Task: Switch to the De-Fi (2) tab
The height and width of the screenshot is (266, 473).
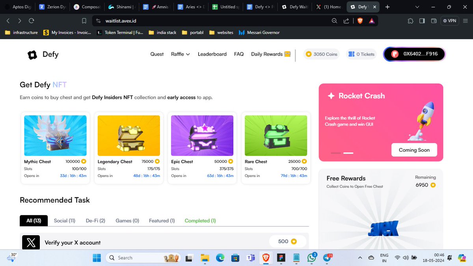Action: pyautogui.click(x=95, y=221)
